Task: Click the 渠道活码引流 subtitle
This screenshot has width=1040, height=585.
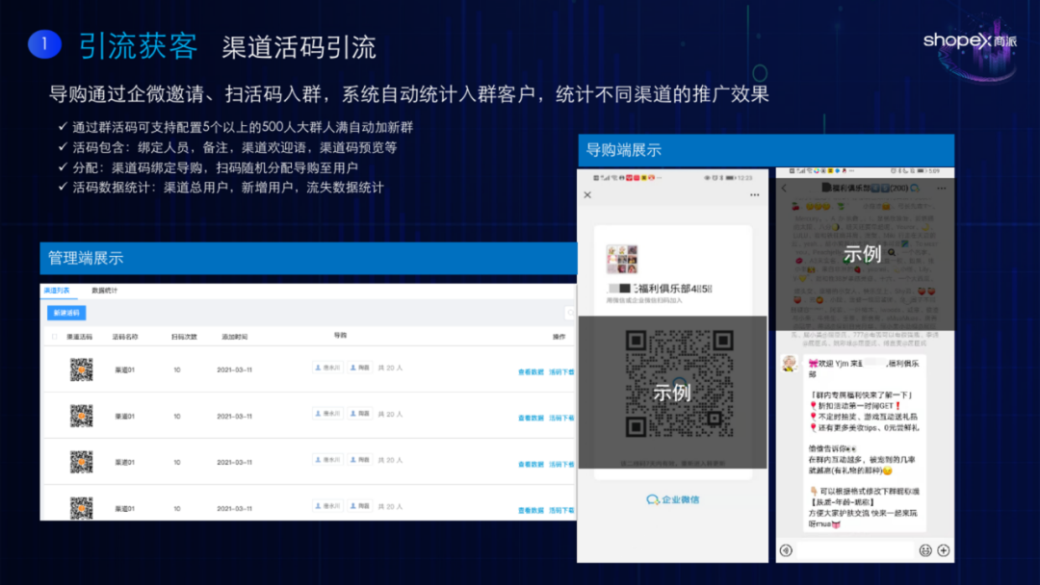Action: (299, 48)
